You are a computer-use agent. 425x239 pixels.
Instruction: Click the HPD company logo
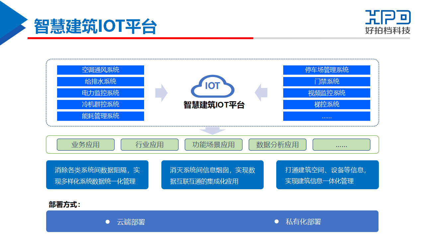388,22
